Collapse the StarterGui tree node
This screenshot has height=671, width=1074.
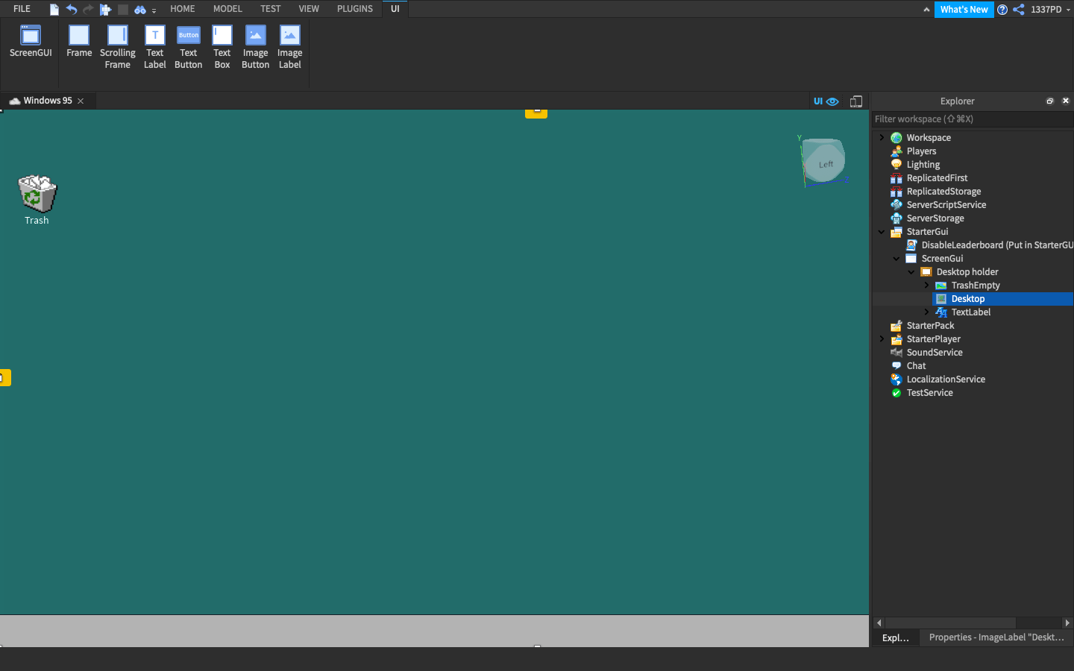[882, 231]
